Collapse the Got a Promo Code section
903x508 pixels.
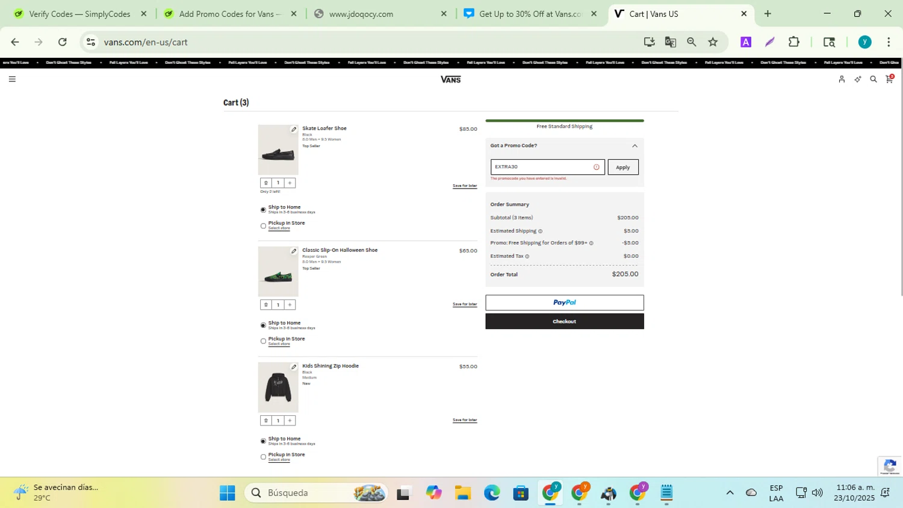coord(635,146)
